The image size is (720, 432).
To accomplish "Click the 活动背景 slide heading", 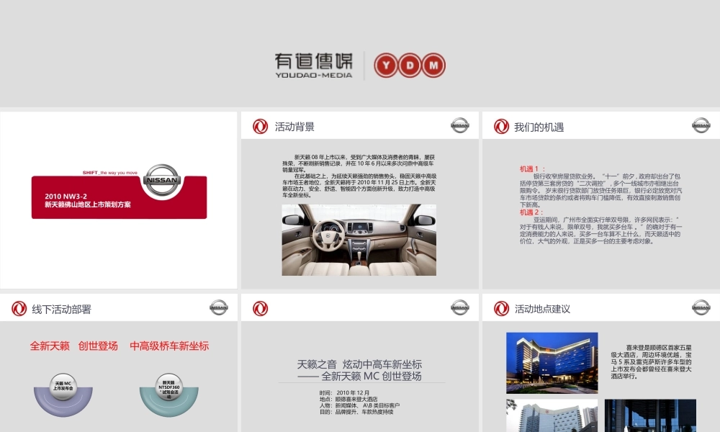I will pos(294,127).
